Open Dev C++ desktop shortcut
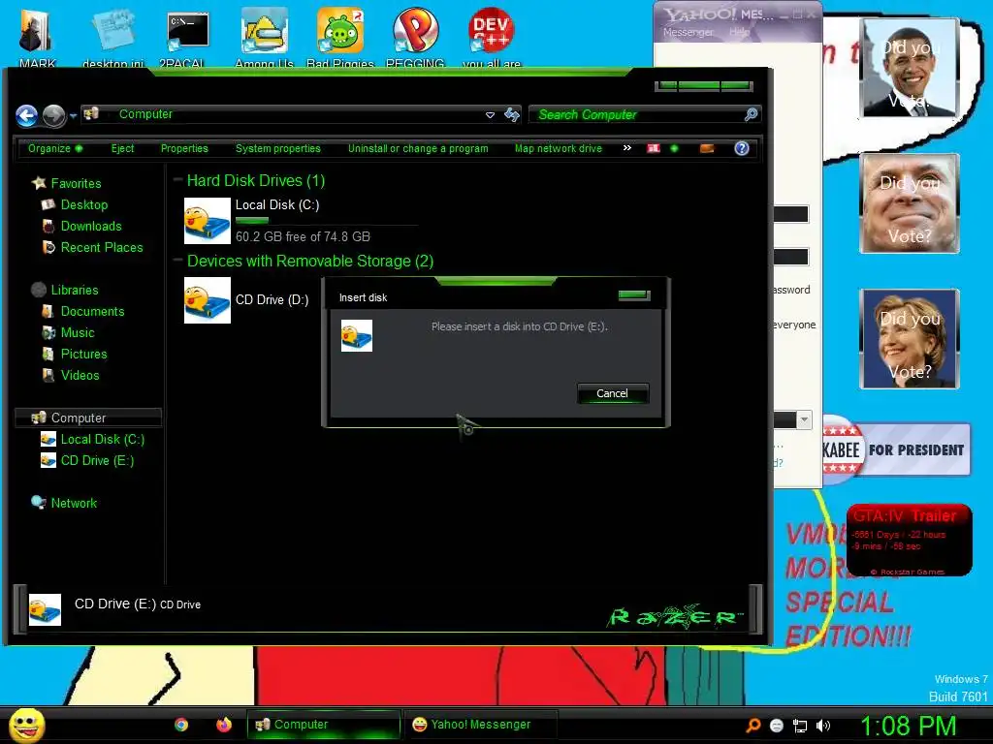 492,36
